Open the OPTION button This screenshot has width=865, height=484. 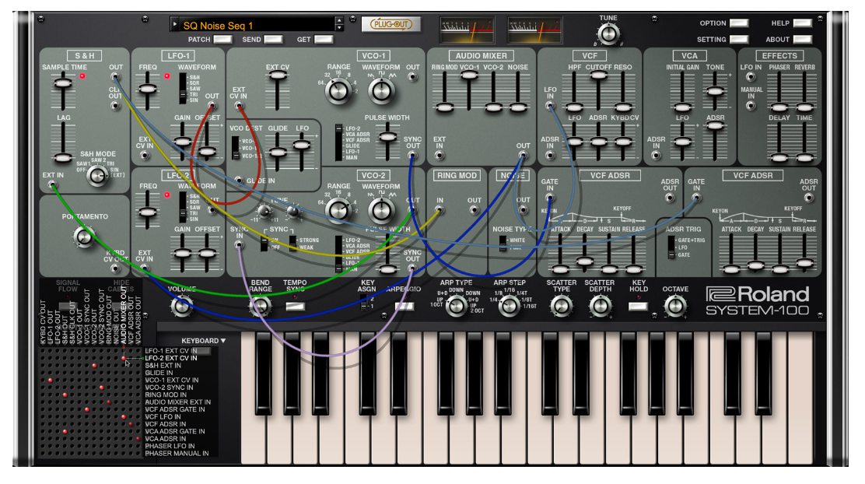point(739,23)
